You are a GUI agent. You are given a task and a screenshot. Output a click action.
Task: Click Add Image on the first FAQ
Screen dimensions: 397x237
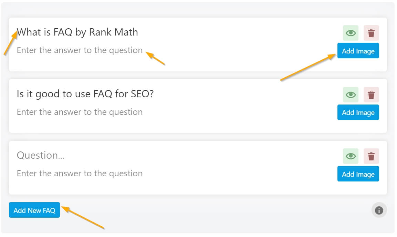(358, 51)
